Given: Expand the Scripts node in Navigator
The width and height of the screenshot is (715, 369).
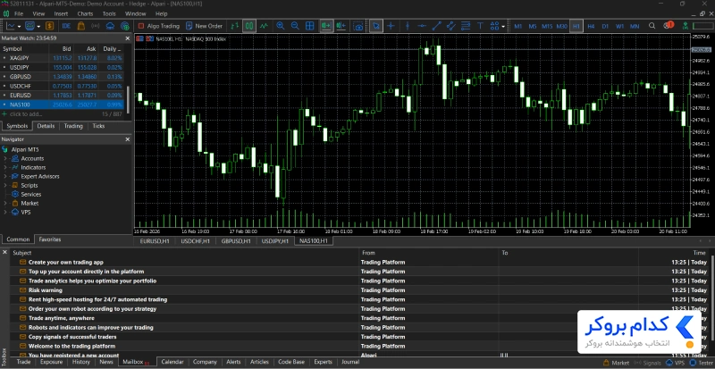Looking at the screenshot, I should (5, 185).
